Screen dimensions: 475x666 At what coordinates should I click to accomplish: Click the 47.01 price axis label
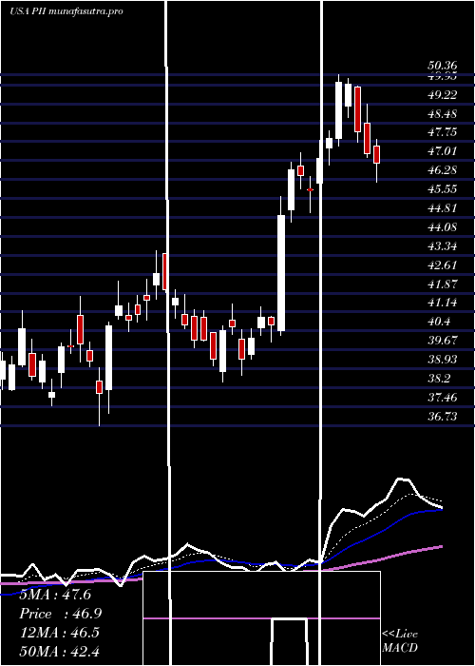[443, 151]
